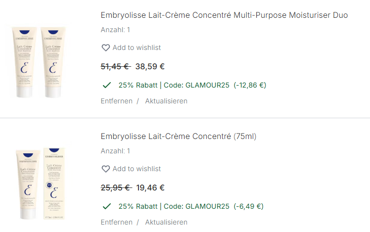Click the Lait-Crème Concentré 75ml product image

(40, 183)
